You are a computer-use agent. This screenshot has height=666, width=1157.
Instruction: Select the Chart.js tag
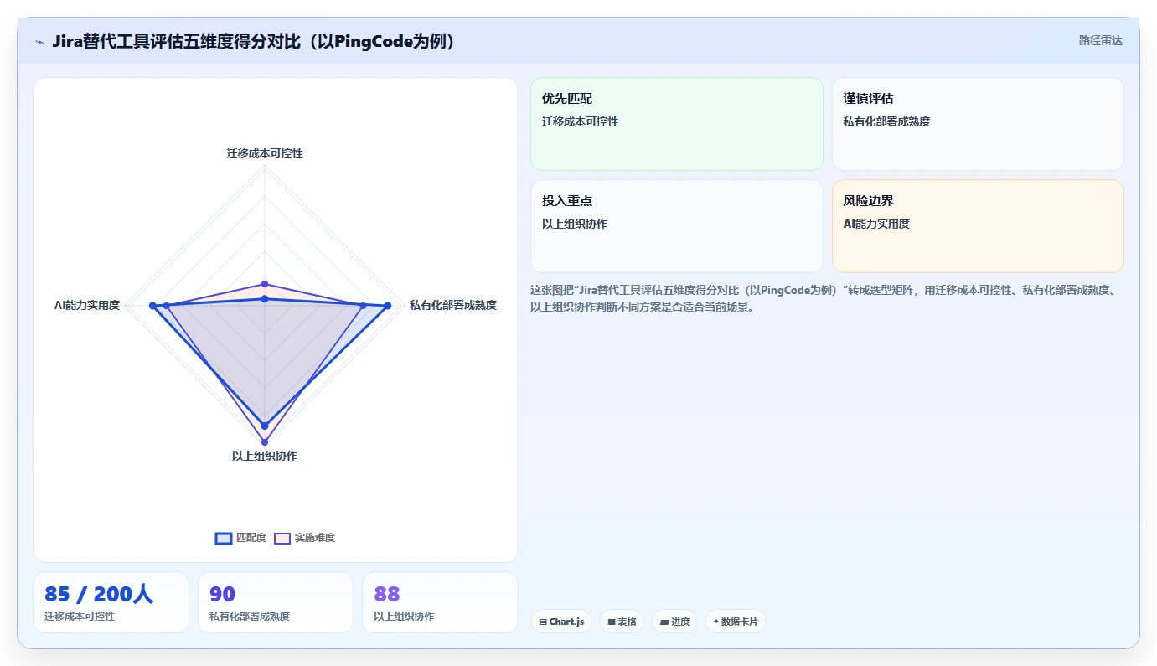(x=561, y=622)
